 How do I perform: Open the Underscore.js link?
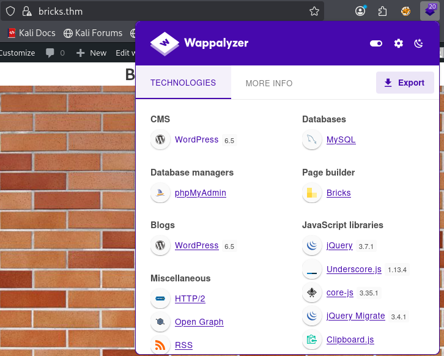coord(354,269)
